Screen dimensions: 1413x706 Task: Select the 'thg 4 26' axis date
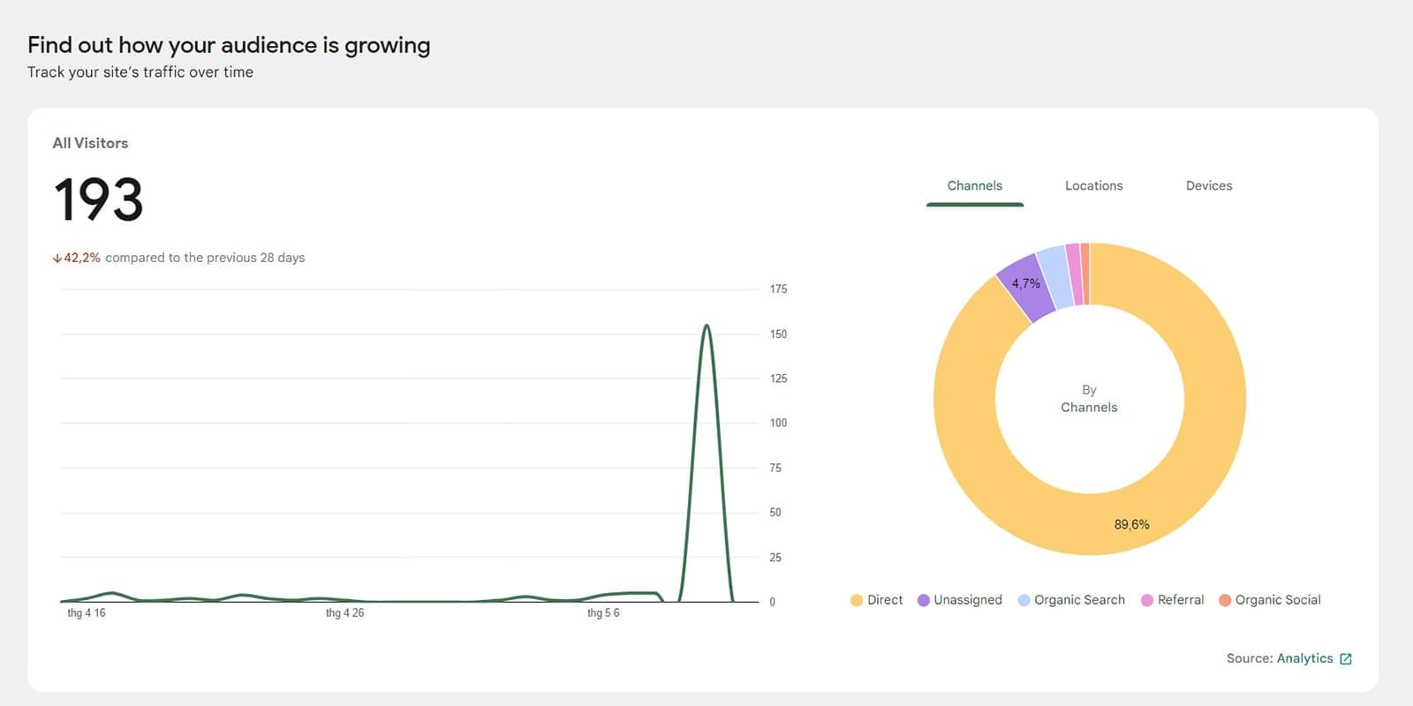[x=344, y=612]
